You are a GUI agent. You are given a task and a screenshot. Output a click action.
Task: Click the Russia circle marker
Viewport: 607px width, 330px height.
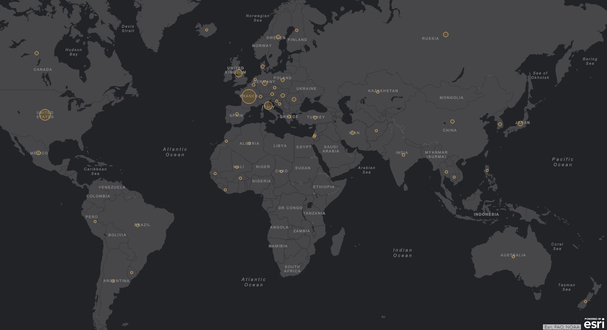pyautogui.click(x=446, y=35)
